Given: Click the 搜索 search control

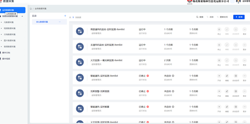Looking at the screenshot, I should tap(200, 17).
